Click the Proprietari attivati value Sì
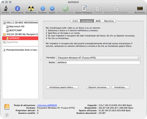 (38, 110)
